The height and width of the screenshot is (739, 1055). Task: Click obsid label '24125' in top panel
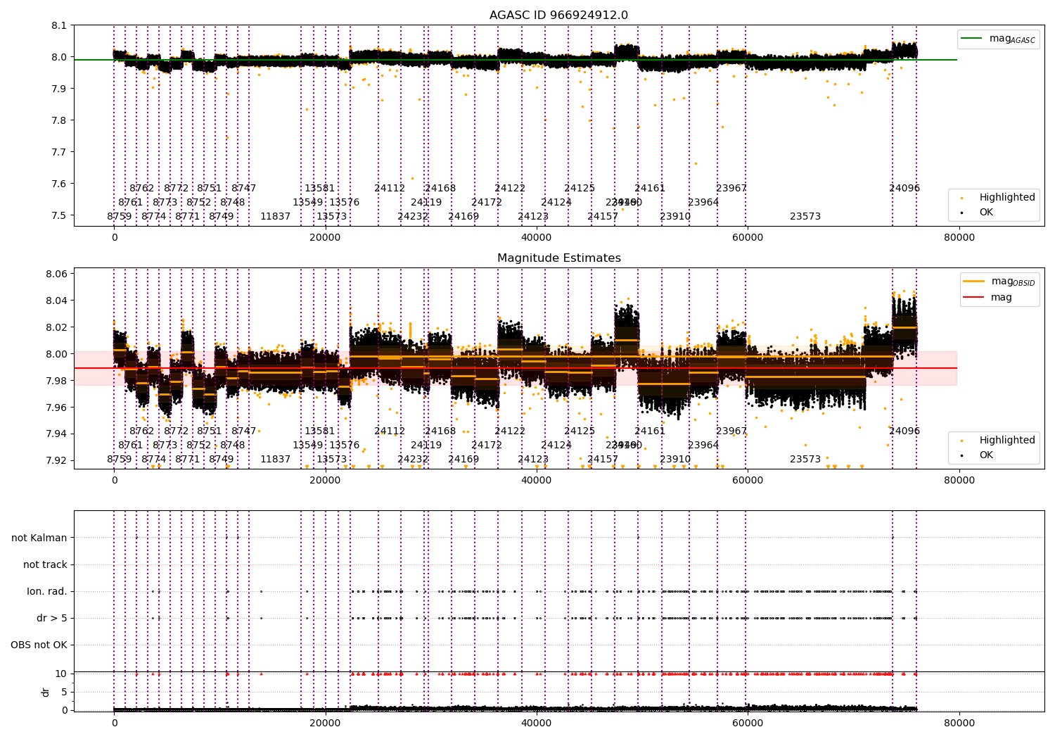click(580, 188)
